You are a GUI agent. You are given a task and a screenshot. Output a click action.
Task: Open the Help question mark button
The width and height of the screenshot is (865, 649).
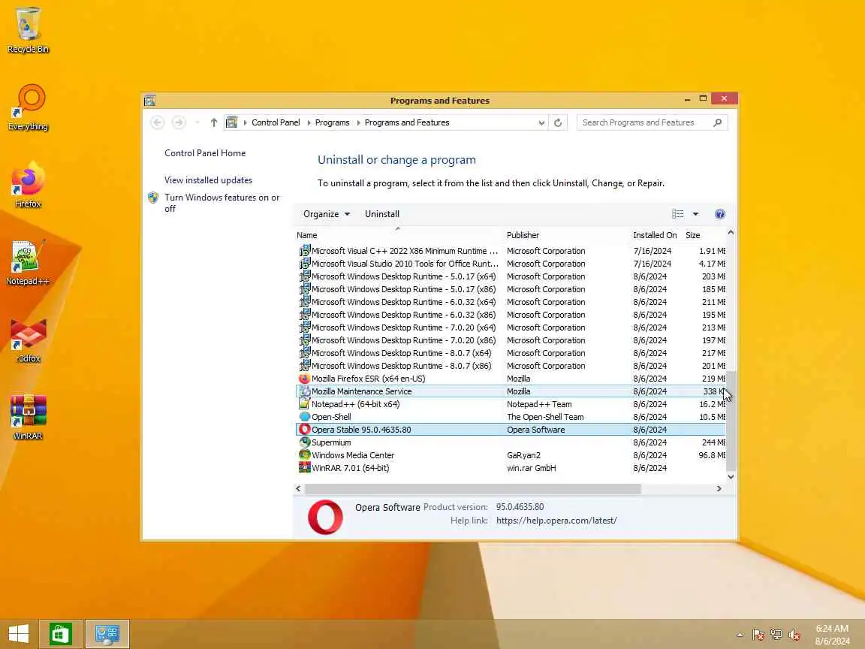coord(720,214)
